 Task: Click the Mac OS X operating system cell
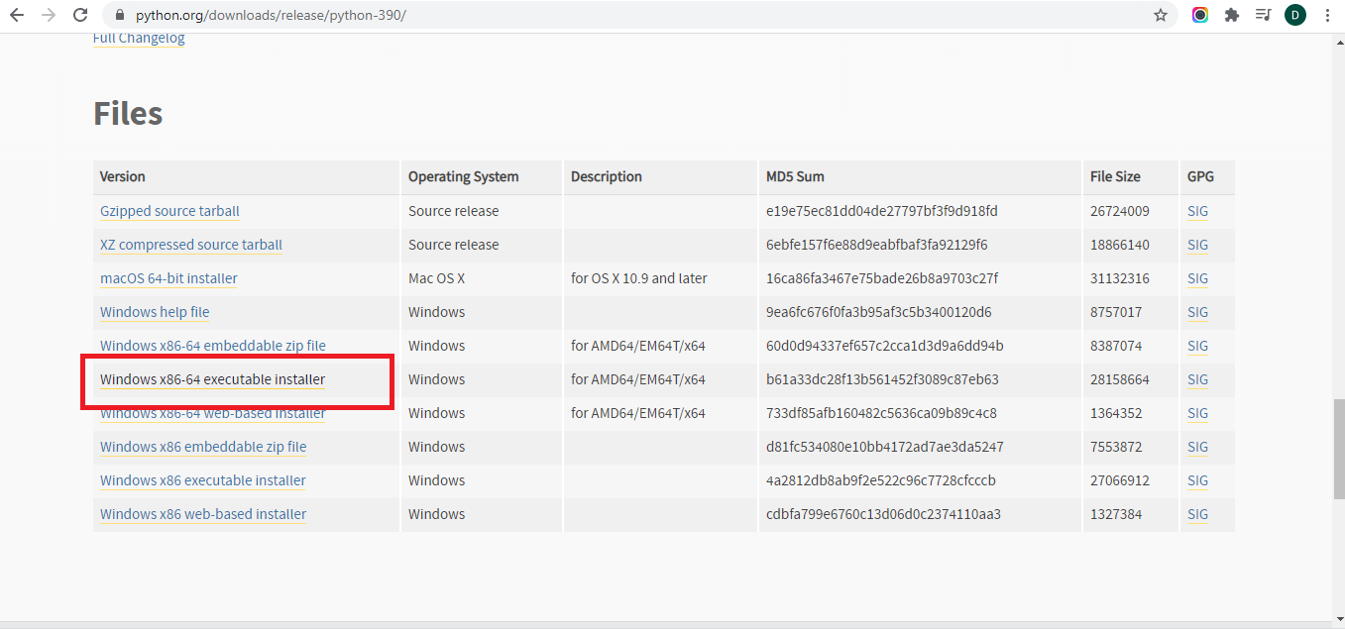click(436, 278)
